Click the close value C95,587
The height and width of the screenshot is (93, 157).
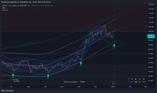click(x=50, y=6)
